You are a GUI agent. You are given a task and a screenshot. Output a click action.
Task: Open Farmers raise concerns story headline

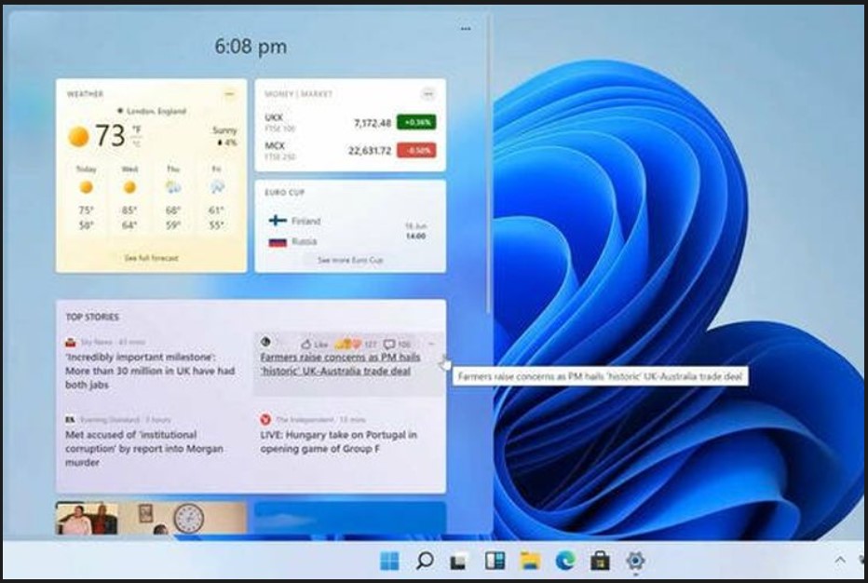click(340, 364)
